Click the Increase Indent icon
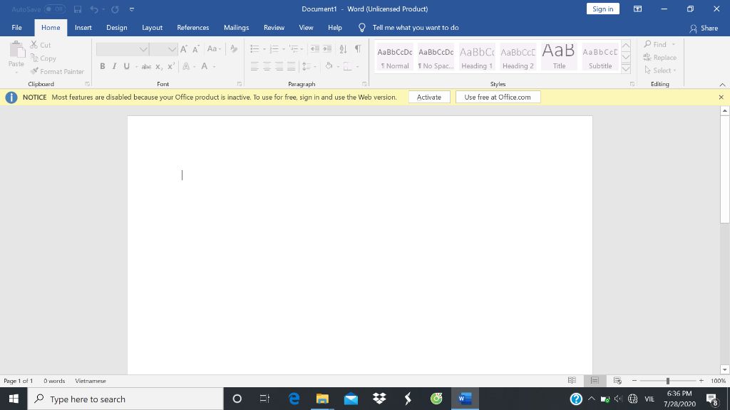Viewport: 730px width, 410px height. point(327,49)
